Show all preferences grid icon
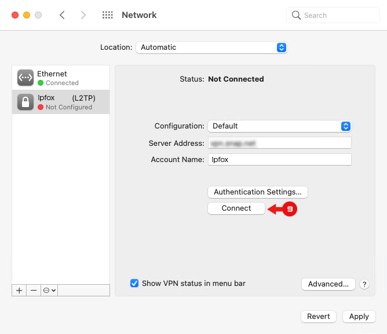 pos(108,15)
